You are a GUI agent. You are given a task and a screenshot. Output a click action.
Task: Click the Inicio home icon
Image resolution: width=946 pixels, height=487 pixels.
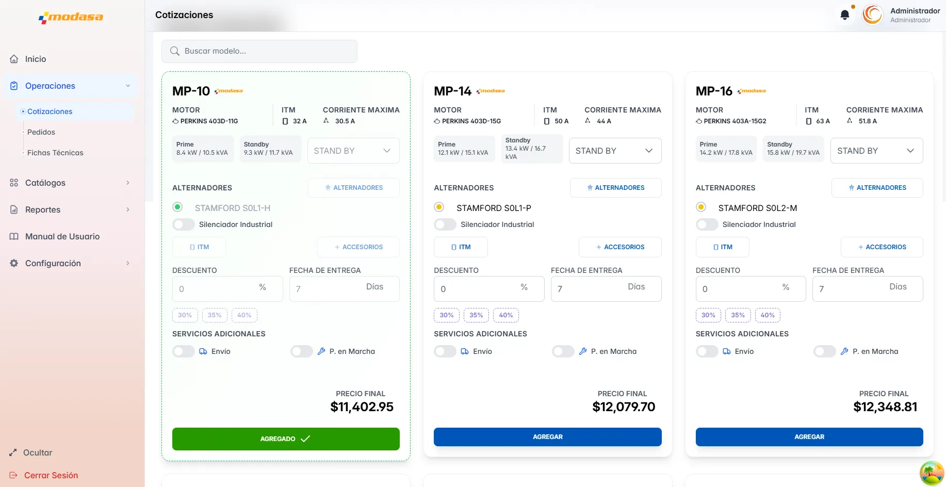[14, 59]
